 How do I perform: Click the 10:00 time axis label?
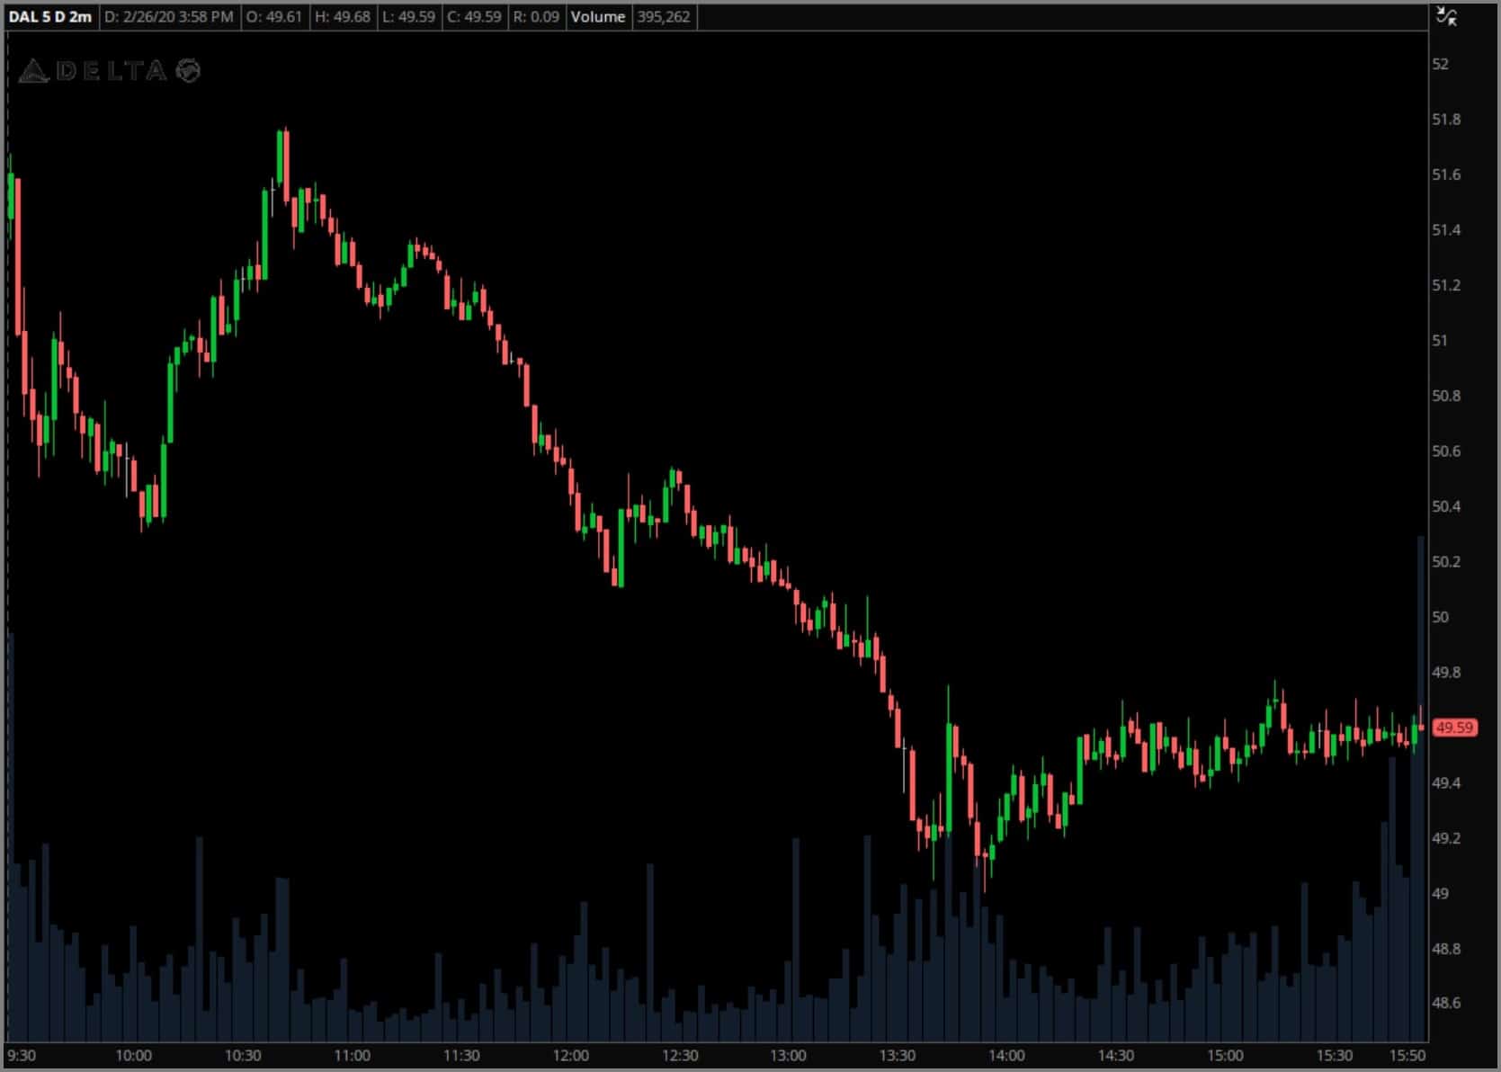[x=133, y=1056]
